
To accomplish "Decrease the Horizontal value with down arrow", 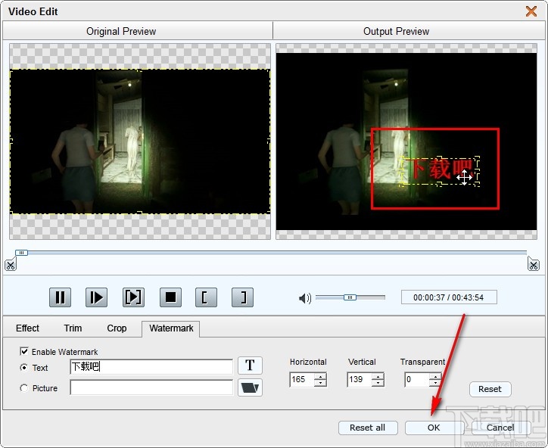I will (x=320, y=383).
